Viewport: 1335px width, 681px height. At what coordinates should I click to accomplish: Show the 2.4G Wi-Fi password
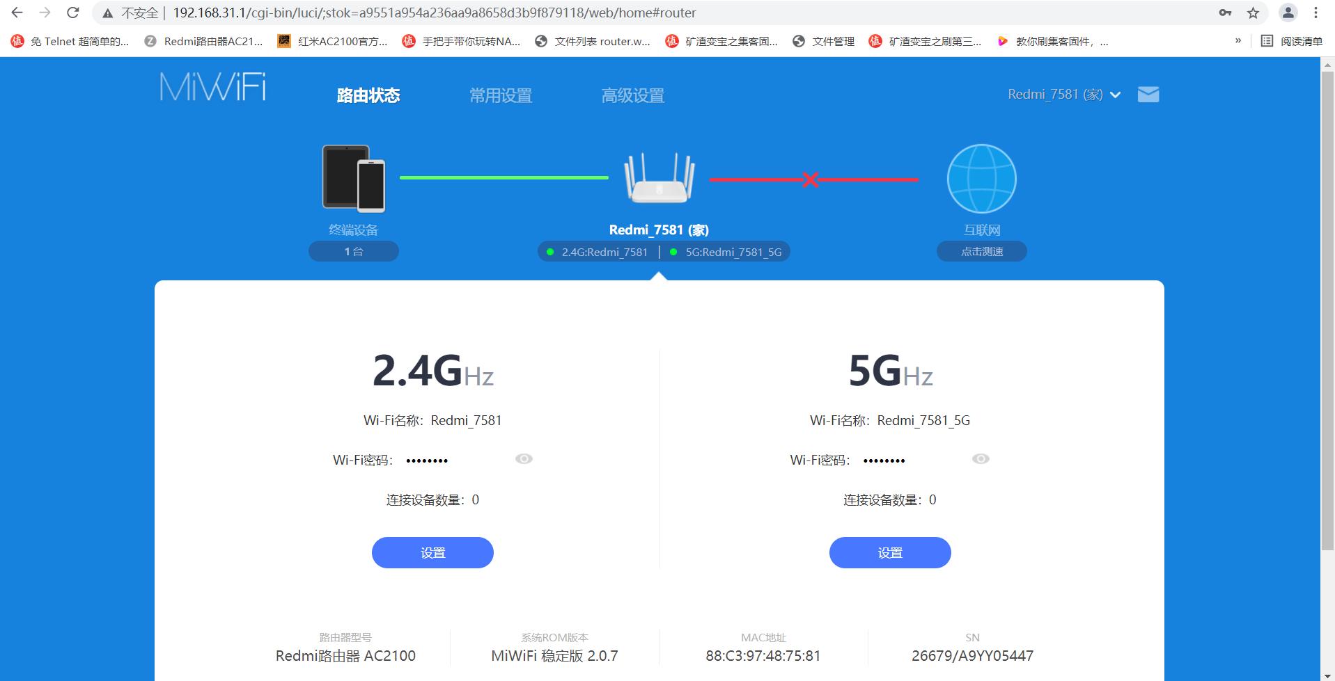pos(524,458)
